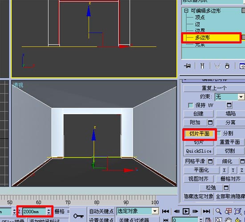The height and width of the screenshot is (222, 245).
Task: Toggle the Key Mode icon
Action: (x=165, y=220)
